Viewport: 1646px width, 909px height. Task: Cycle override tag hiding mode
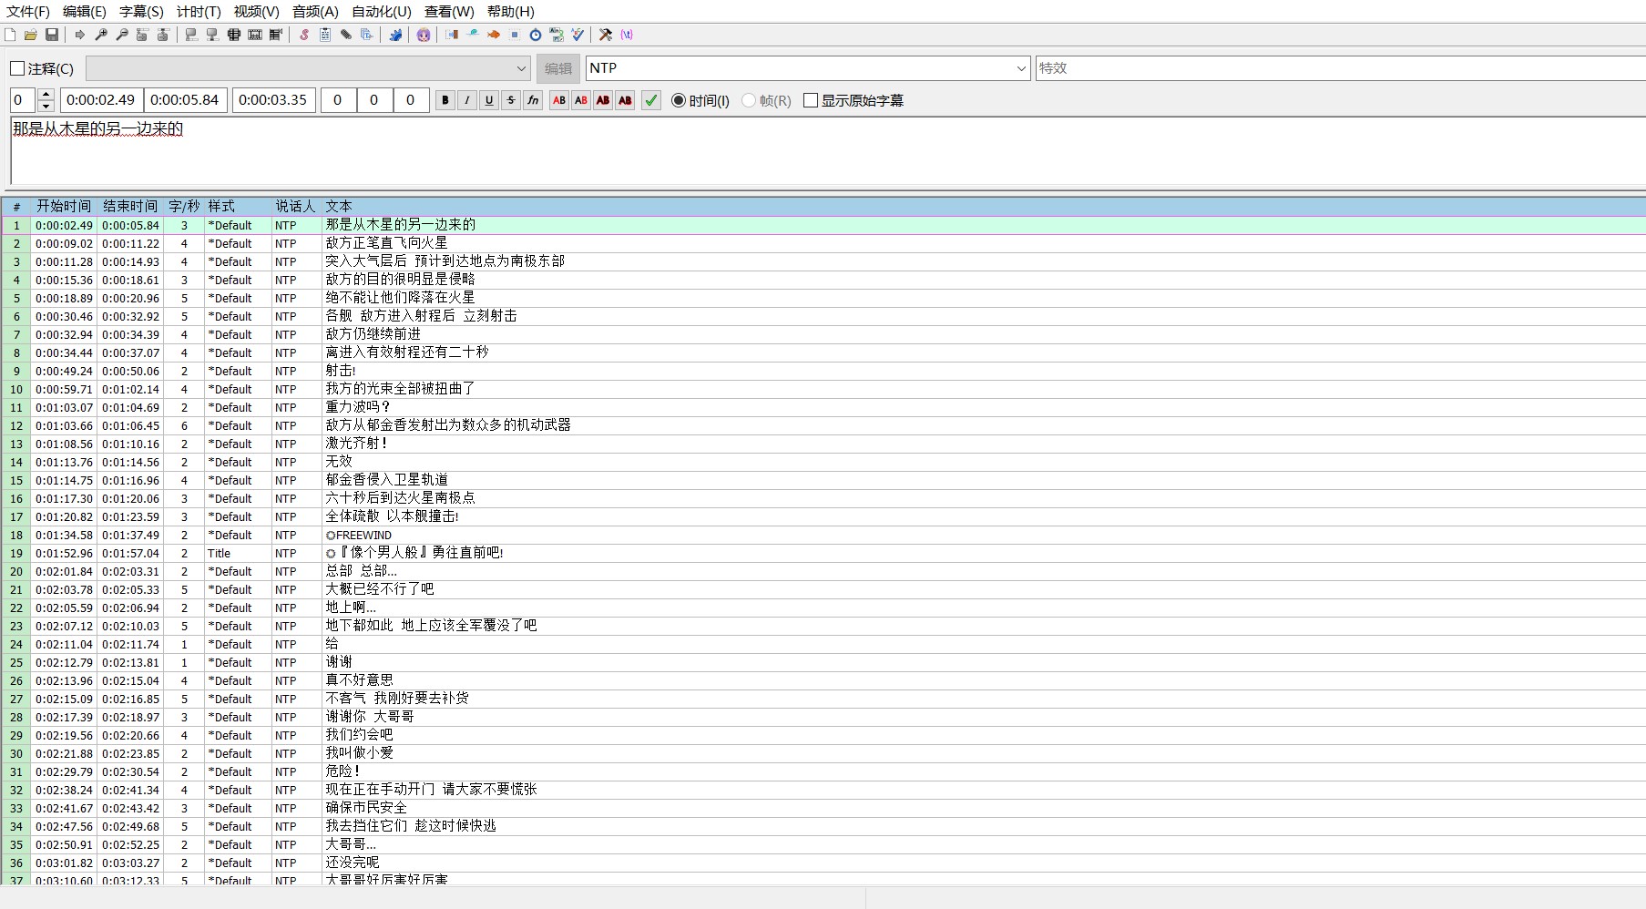[x=627, y=35]
